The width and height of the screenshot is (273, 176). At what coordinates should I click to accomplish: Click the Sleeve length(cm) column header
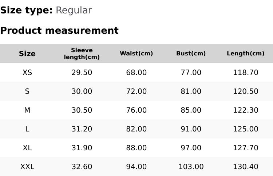pyautogui.click(x=82, y=54)
